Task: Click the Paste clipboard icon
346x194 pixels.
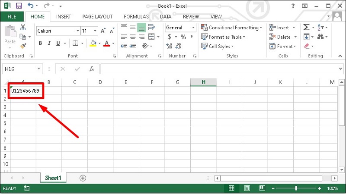Action: point(10,31)
